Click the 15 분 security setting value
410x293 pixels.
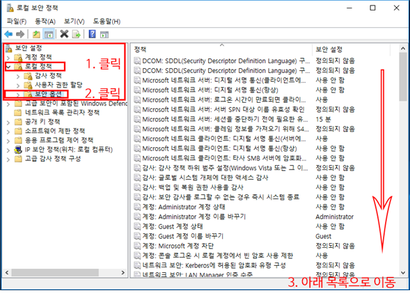pos(323,119)
